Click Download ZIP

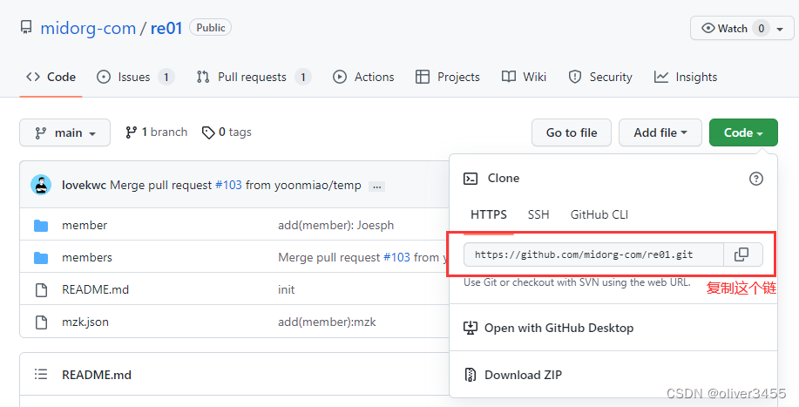524,375
